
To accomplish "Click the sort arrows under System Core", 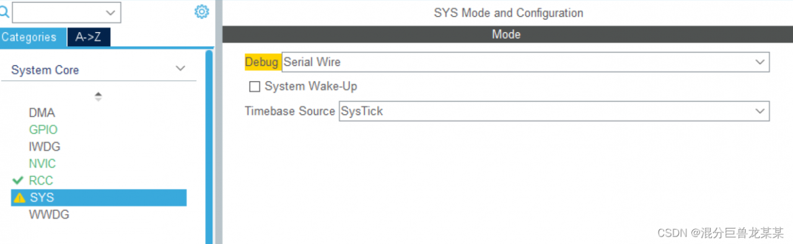I will tap(98, 96).
